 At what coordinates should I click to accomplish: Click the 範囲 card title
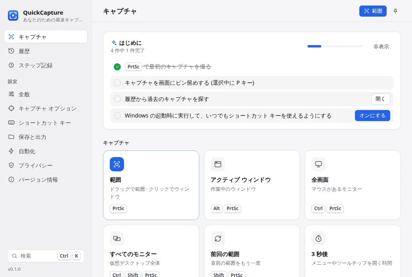coord(115,180)
